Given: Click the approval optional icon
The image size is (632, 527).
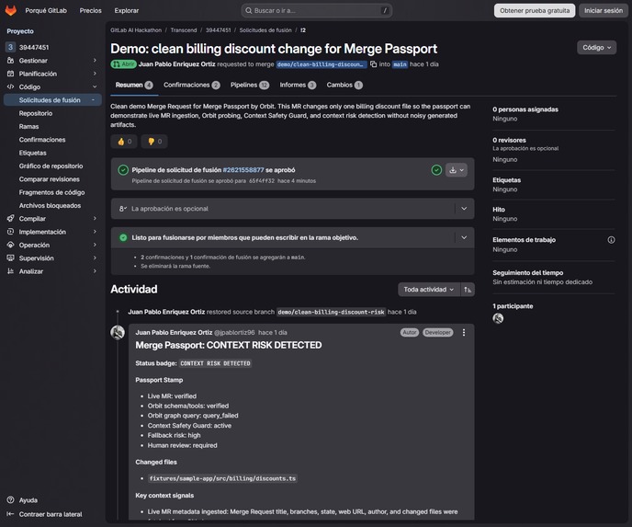Looking at the screenshot, I should pyautogui.click(x=123, y=209).
